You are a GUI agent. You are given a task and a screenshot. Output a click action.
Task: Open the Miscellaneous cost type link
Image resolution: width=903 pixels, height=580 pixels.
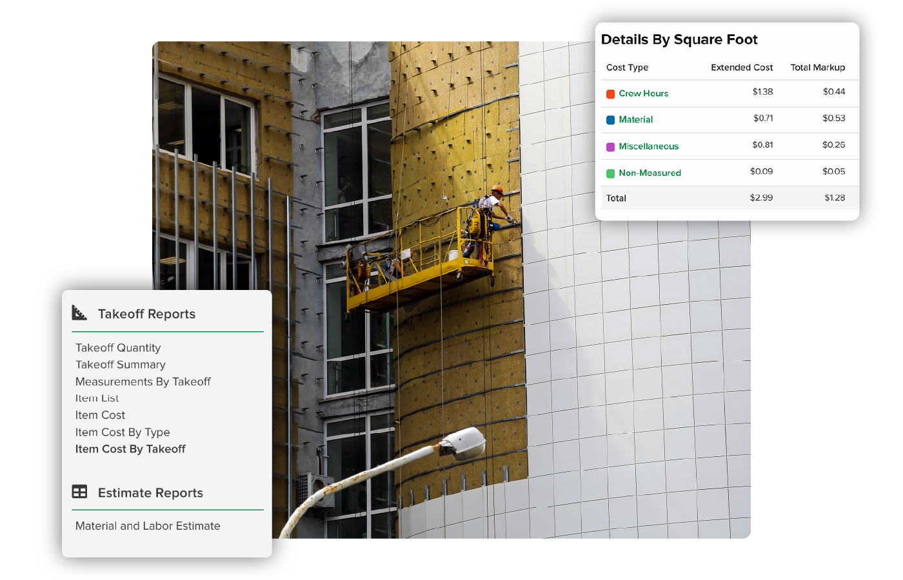click(x=648, y=146)
